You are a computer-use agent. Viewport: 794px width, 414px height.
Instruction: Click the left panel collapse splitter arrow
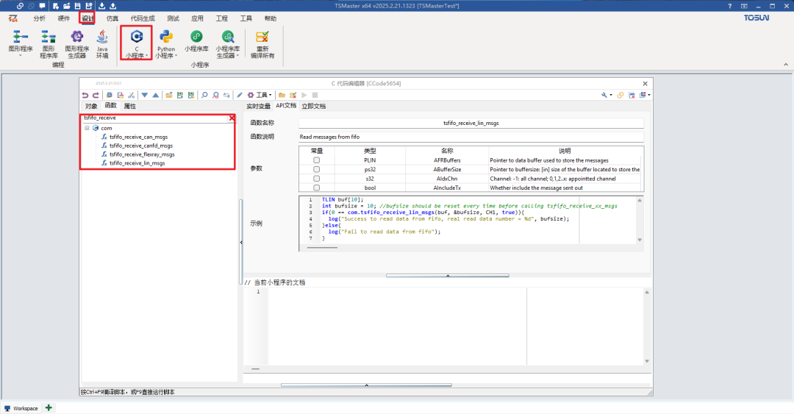(x=241, y=242)
